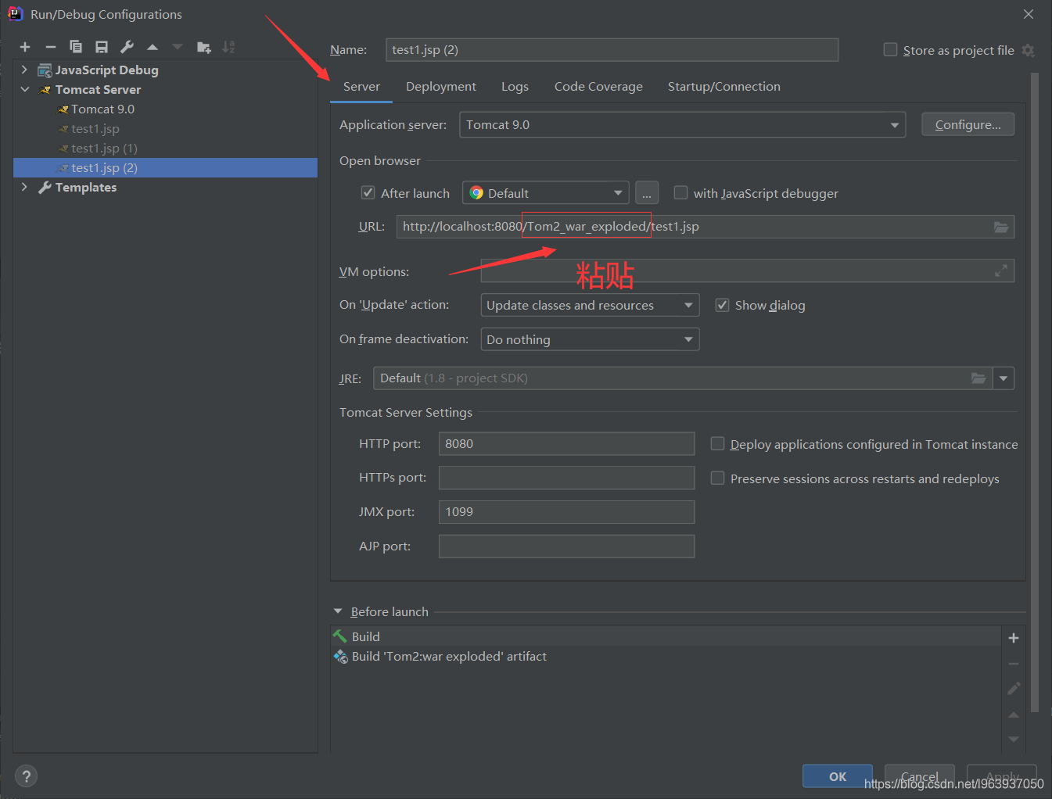Move the configuration down in the list
This screenshot has height=799, width=1052.
178,48
